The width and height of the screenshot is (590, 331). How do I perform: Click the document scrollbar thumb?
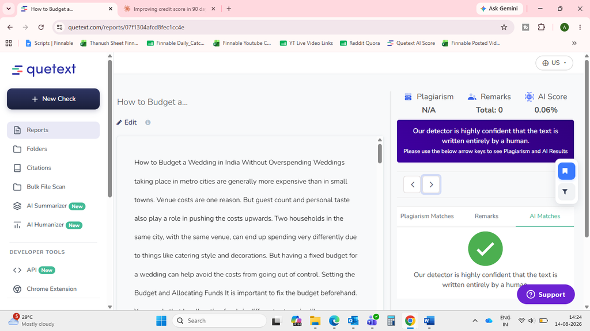click(380, 153)
